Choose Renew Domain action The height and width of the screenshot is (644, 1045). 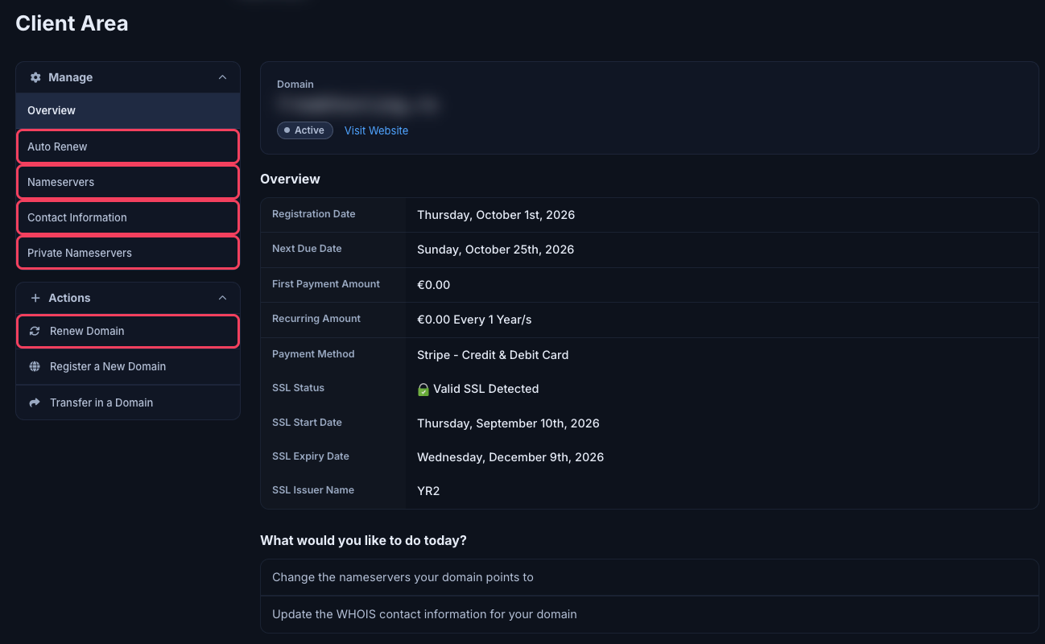click(128, 331)
